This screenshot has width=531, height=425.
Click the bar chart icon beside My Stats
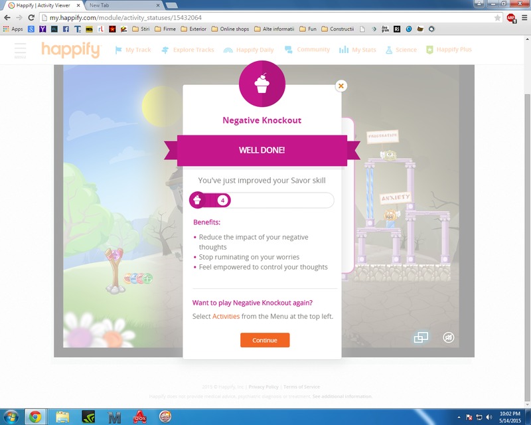pos(344,50)
